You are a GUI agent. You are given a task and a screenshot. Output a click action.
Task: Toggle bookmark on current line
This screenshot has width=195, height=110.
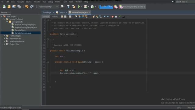[101, 16]
